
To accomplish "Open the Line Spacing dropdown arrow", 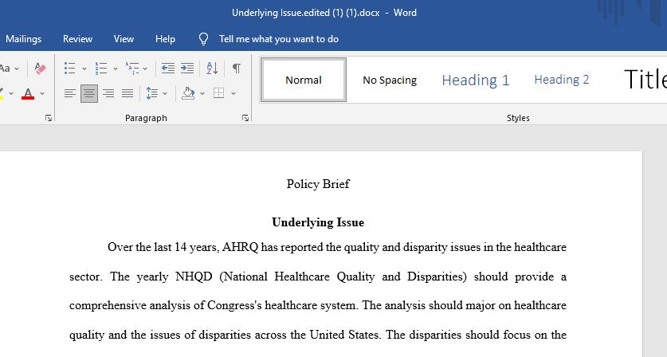I will pyautogui.click(x=165, y=93).
